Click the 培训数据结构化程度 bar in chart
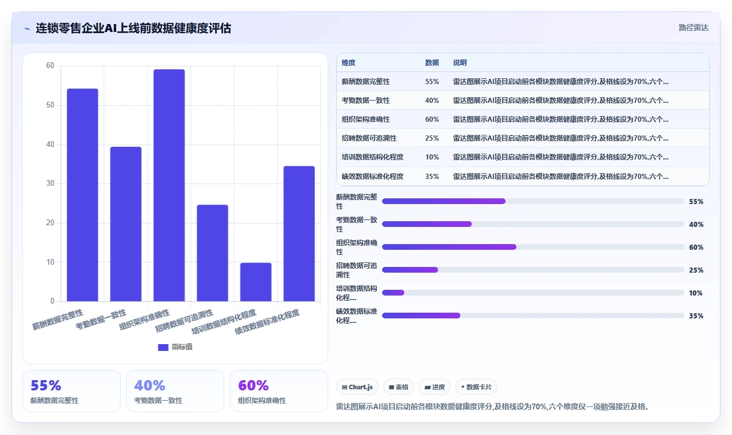Viewport: 732px width, 435px height. (256, 282)
